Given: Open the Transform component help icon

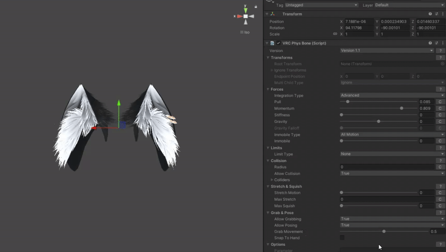Looking at the screenshot, I should click(x=430, y=14).
